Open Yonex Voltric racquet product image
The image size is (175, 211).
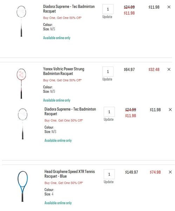click(x=21, y=84)
